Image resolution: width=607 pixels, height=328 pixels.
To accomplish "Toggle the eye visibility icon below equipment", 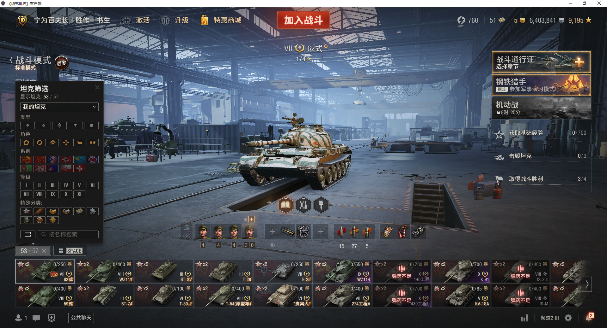I will point(272,245).
